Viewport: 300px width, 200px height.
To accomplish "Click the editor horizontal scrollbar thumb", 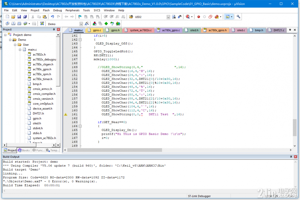I will [114, 150].
